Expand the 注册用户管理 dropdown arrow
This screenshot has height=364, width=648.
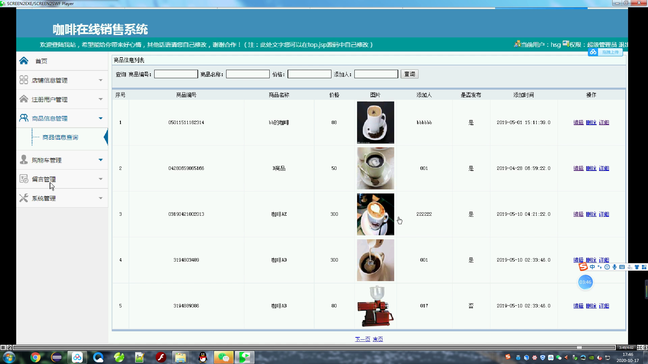click(101, 99)
